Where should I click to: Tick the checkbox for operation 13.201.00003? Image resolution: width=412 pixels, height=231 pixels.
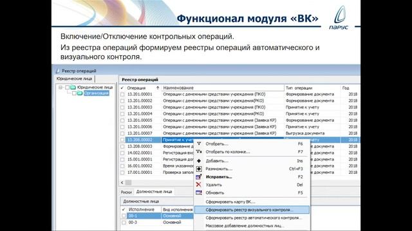(122, 107)
